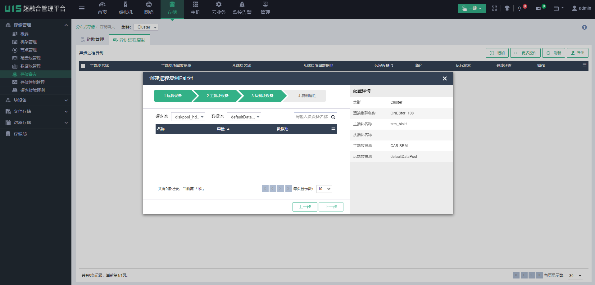Toggle fullscreen with the expand arrows icon
Image resolution: width=595 pixels, height=285 pixels.
(x=494, y=8)
